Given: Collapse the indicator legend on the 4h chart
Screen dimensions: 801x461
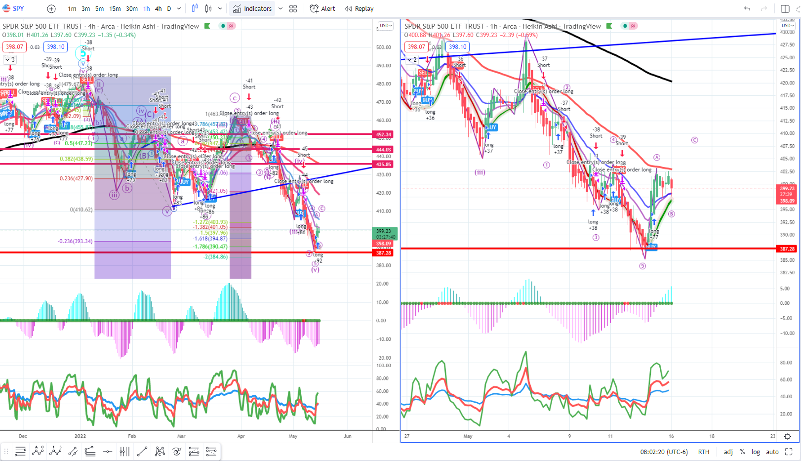Looking at the screenshot, I should (x=10, y=59).
